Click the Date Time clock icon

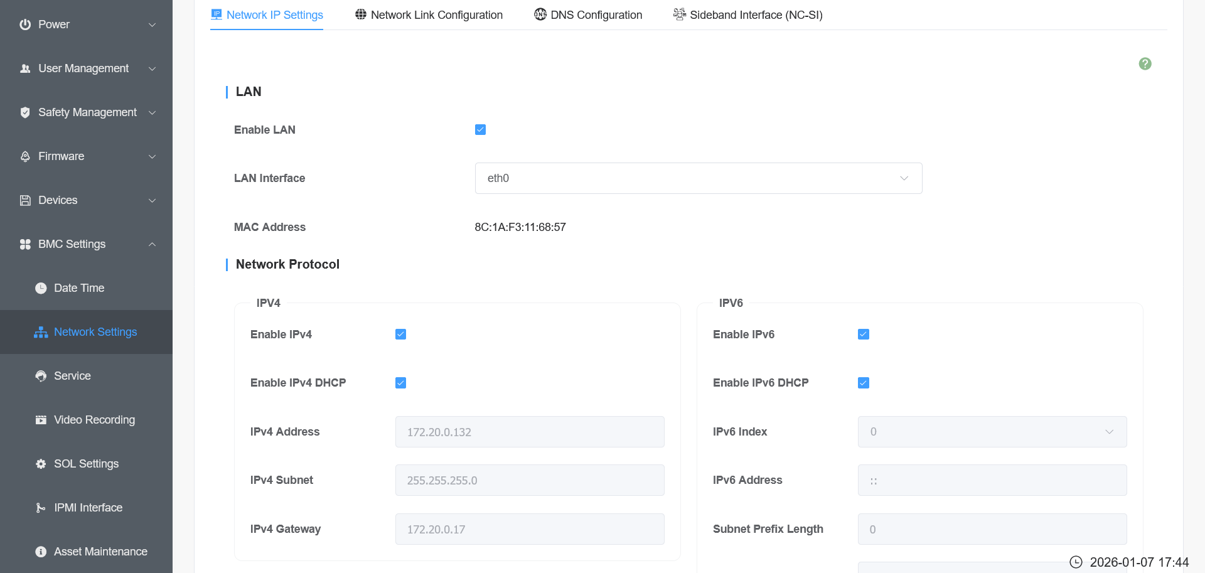41,288
